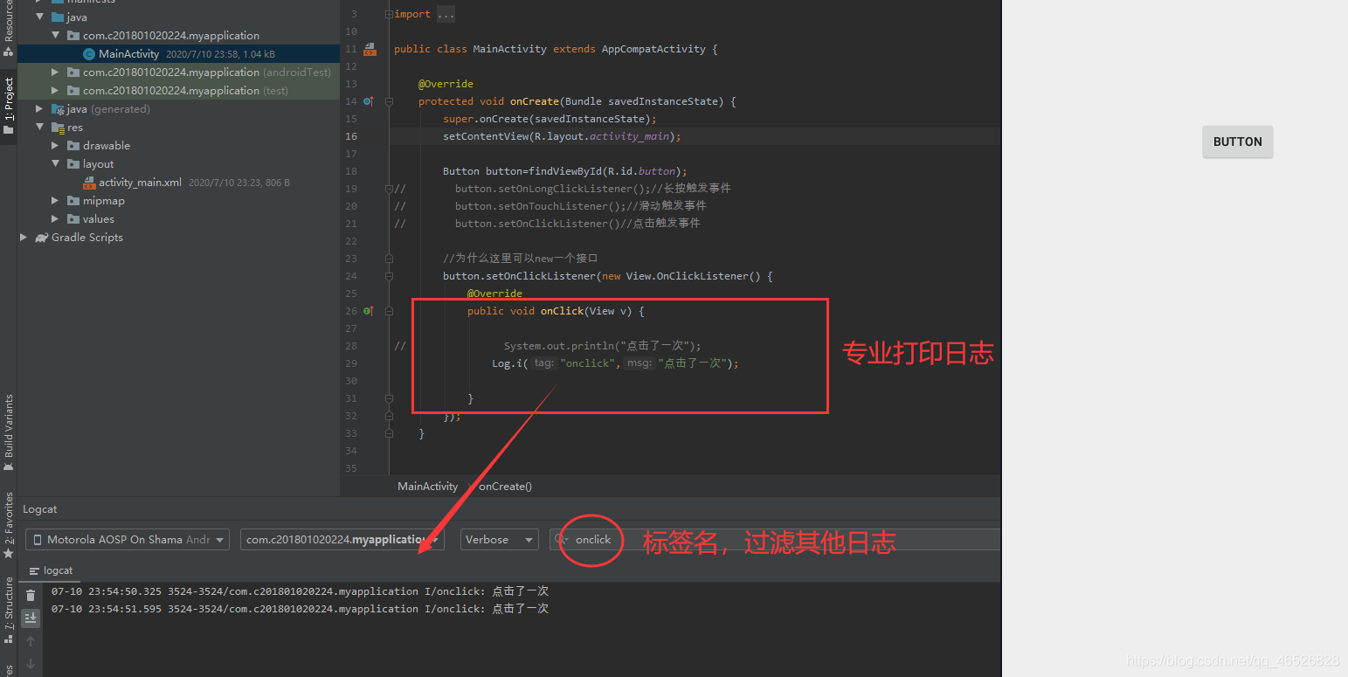Expand Gradle Scripts

pos(24,238)
